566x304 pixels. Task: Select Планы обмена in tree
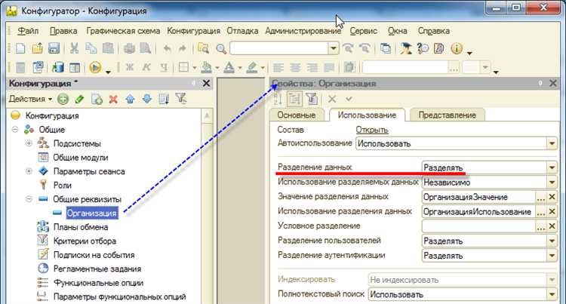(81, 227)
